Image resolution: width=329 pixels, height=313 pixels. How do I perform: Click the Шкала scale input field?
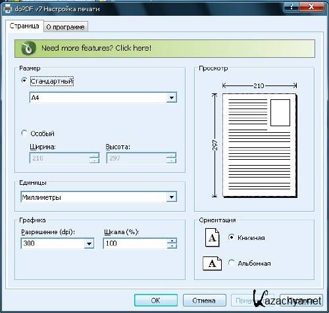(135, 243)
